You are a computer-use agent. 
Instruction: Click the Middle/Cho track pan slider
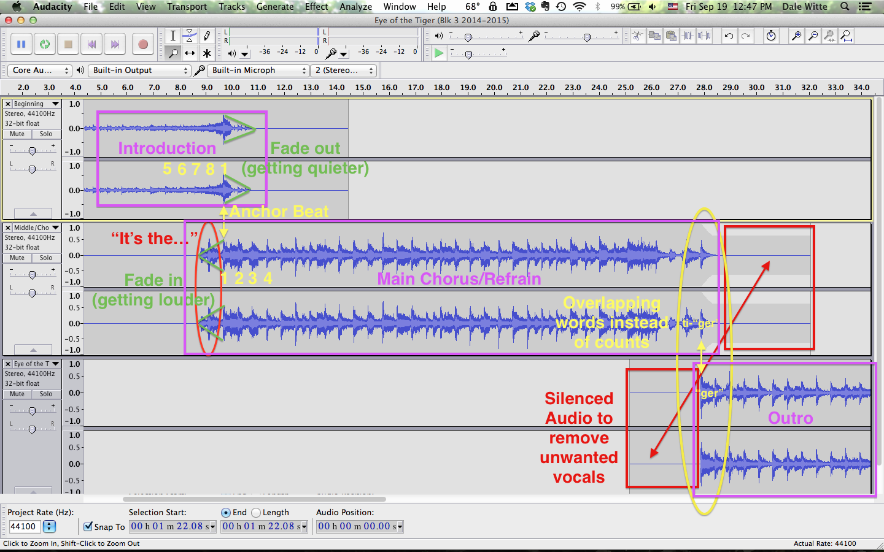click(32, 293)
